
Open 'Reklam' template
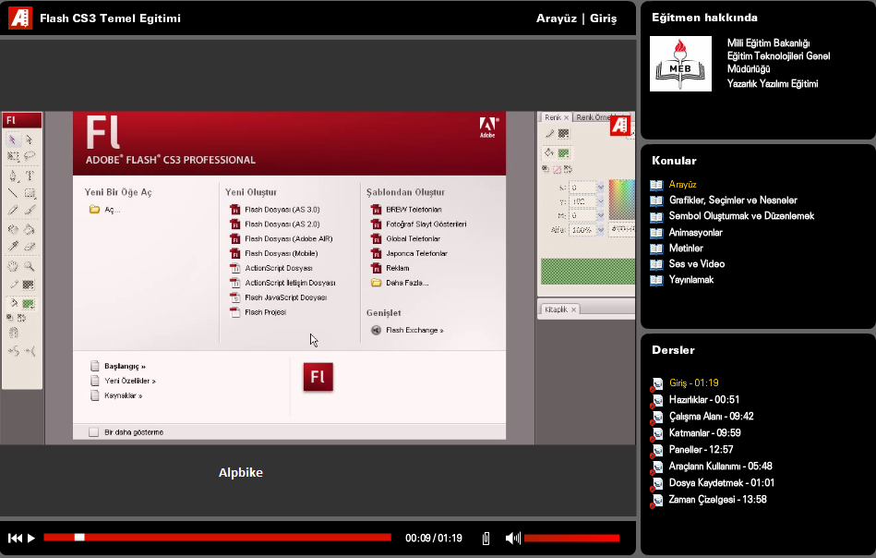(390, 269)
